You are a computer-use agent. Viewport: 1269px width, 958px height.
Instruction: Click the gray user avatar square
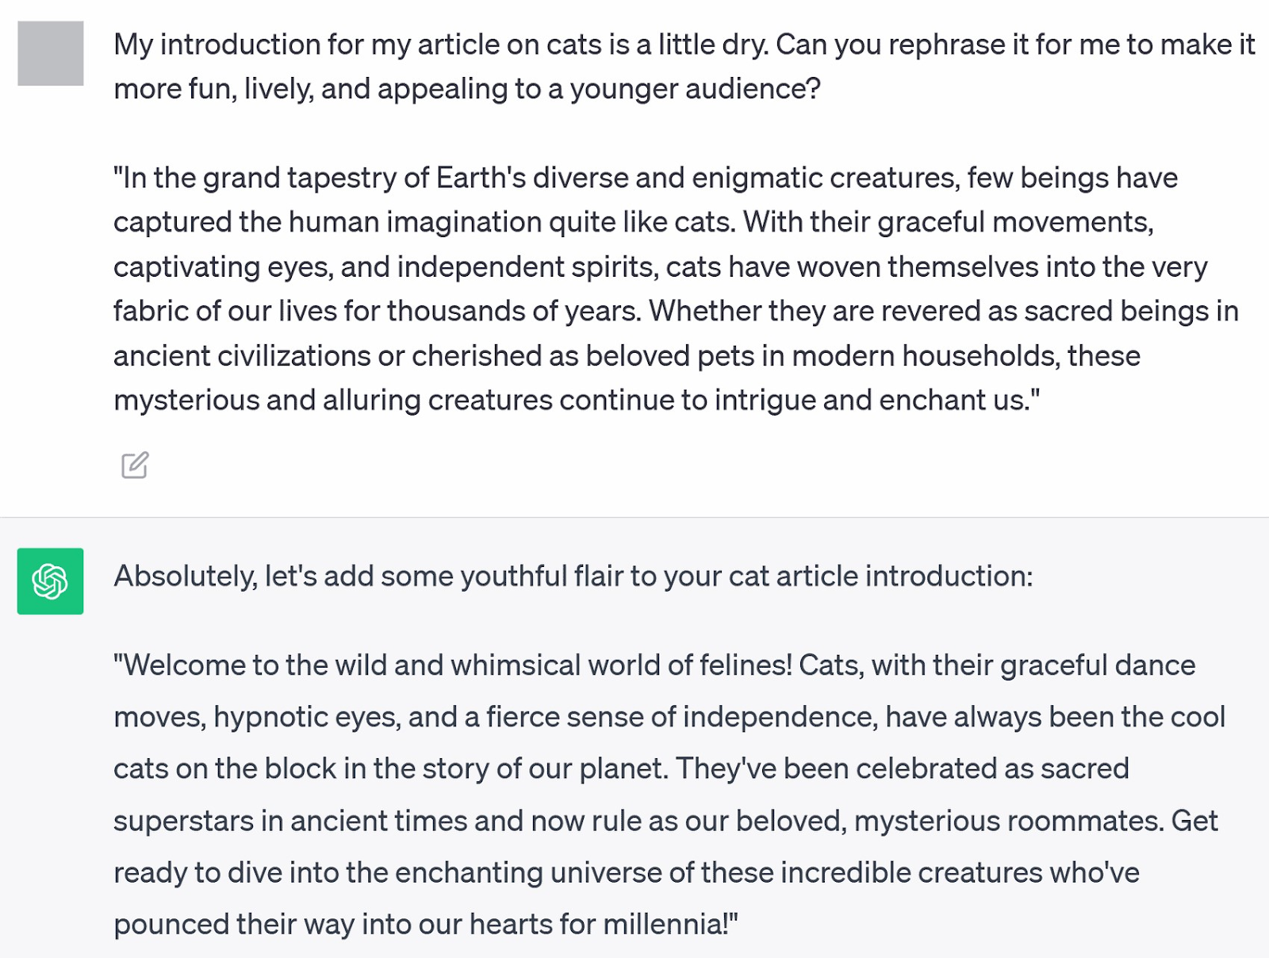click(x=51, y=53)
